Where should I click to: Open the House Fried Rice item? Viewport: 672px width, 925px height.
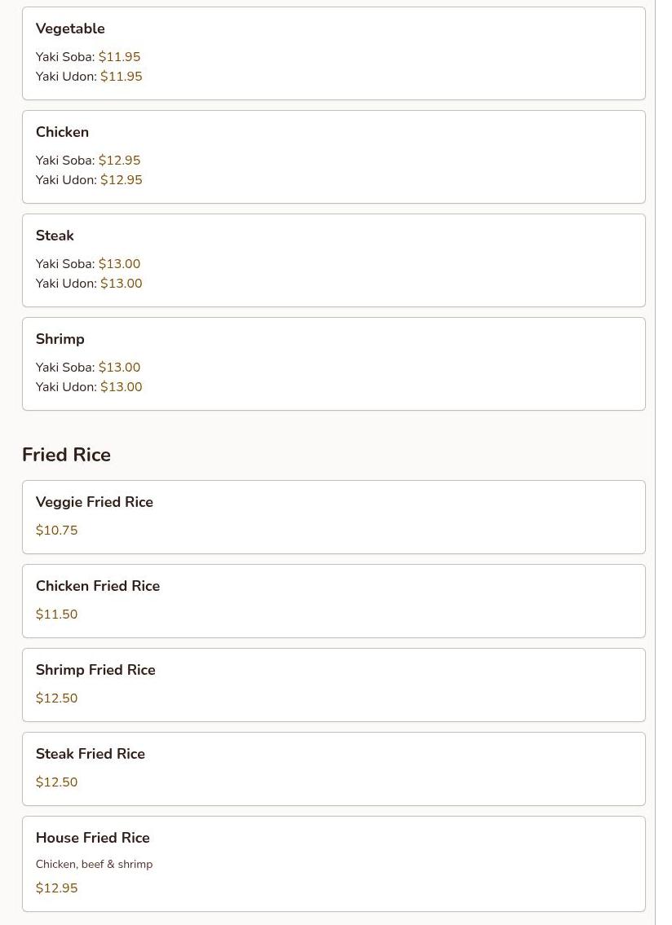pos(334,864)
